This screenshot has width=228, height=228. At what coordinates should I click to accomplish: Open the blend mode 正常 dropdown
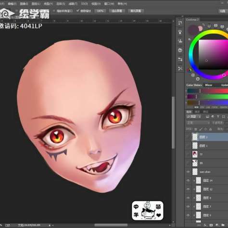click(x=198, y=123)
